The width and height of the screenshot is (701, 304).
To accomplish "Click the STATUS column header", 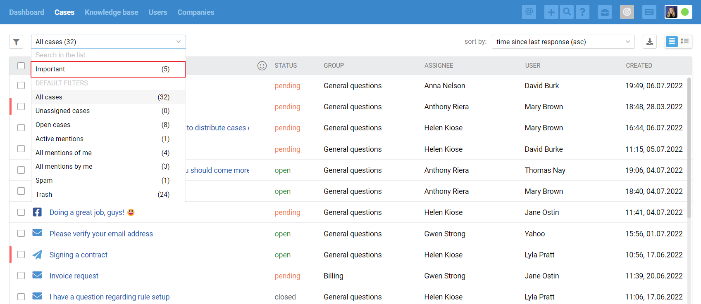I will point(286,66).
